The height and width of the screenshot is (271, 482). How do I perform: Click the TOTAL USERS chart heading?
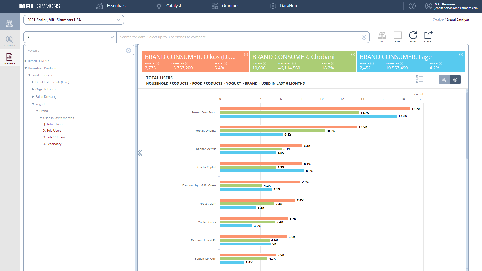click(x=159, y=78)
